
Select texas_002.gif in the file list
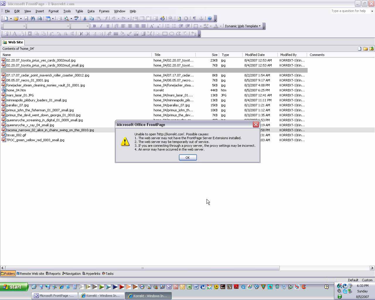tap(16, 135)
